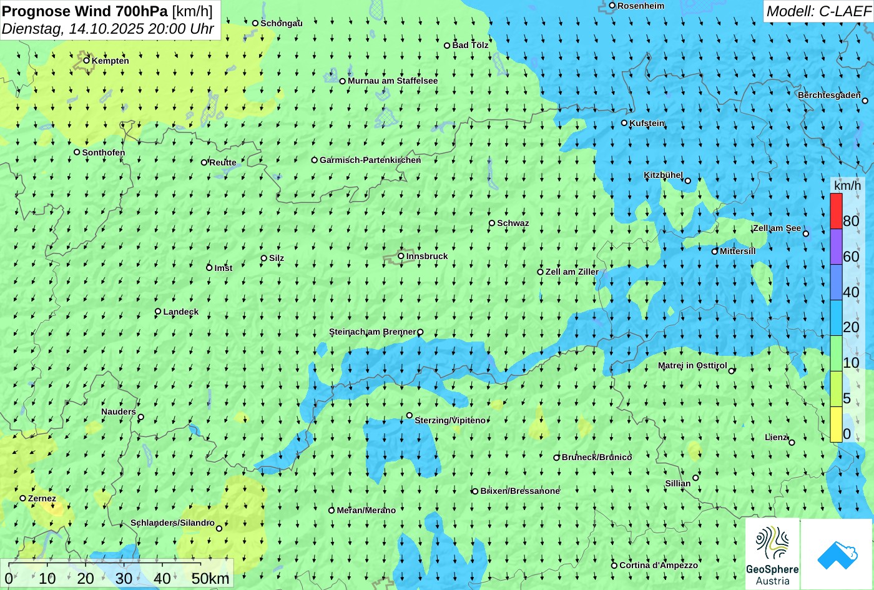Click the Steinach am Brenner marker

[420, 332]
